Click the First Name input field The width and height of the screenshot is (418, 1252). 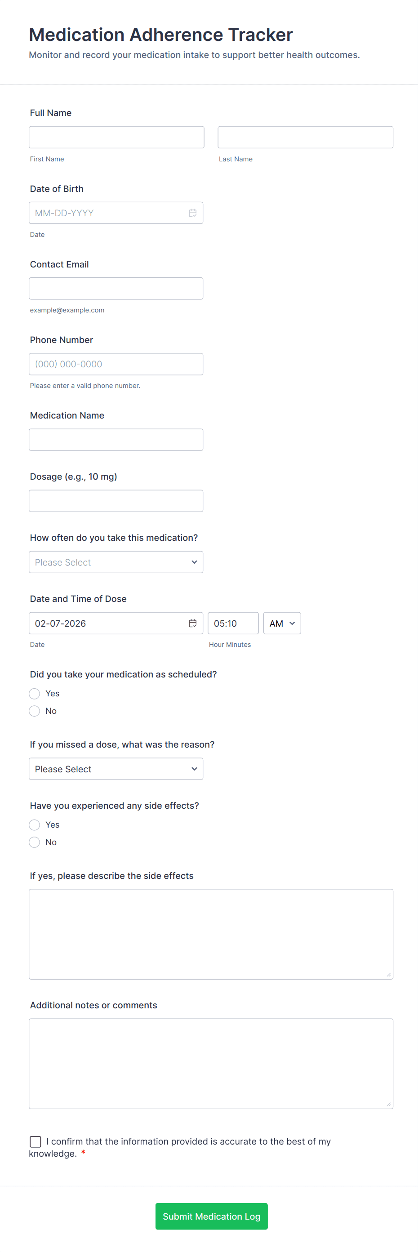[x=116, y=137]
